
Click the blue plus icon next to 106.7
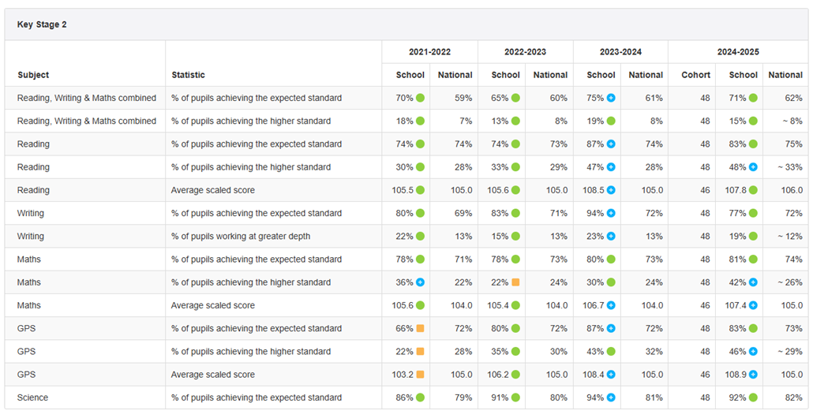pos(611,305)
